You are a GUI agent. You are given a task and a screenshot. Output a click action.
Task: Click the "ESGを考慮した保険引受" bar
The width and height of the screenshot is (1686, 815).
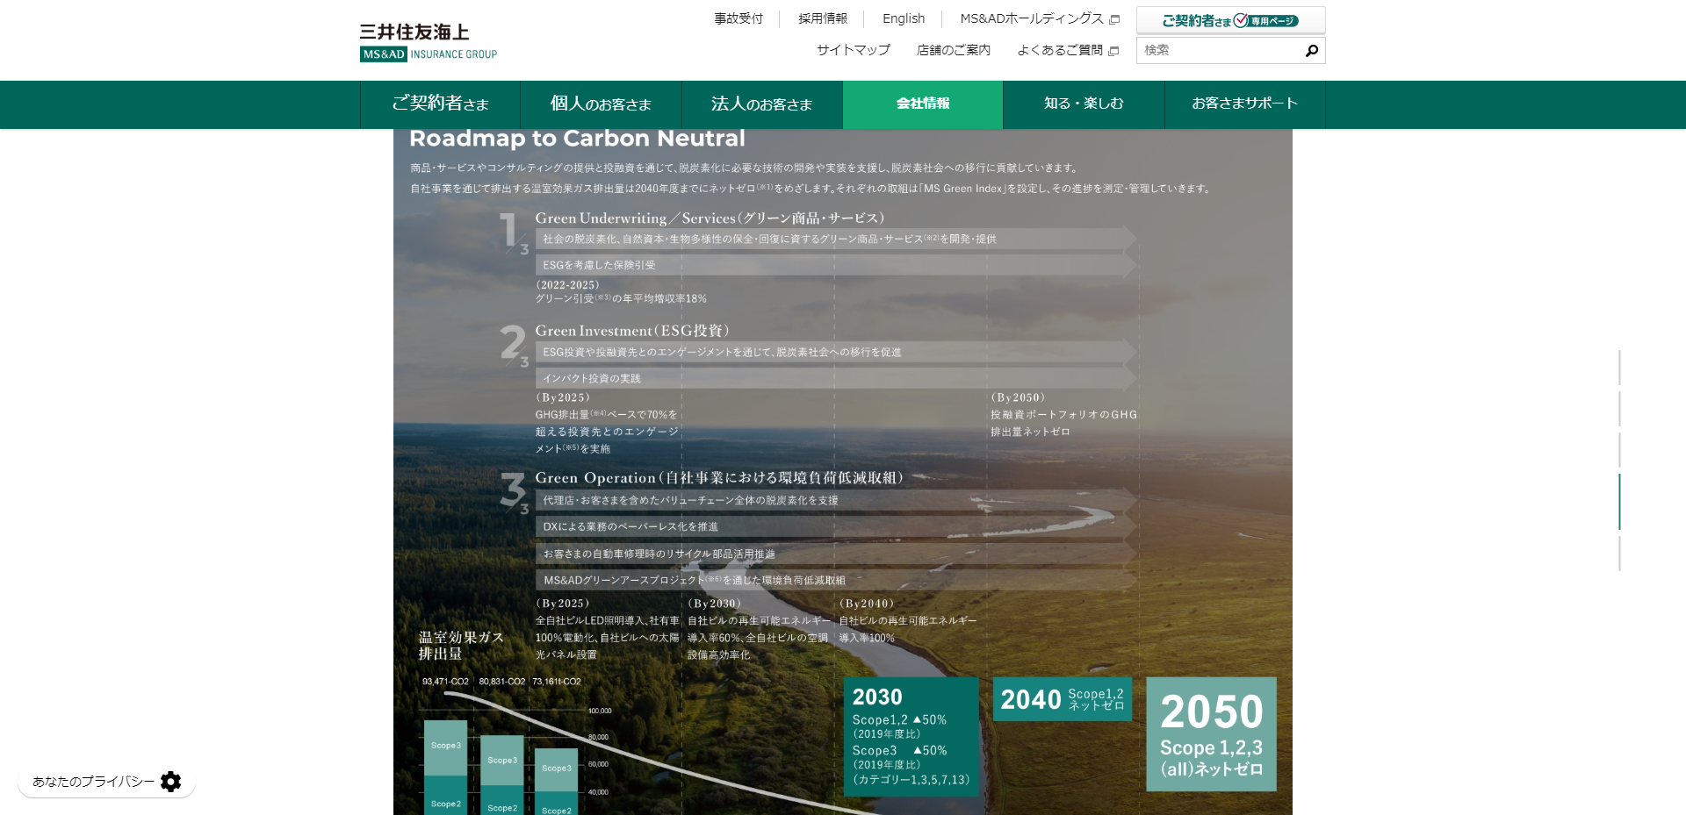836,265
